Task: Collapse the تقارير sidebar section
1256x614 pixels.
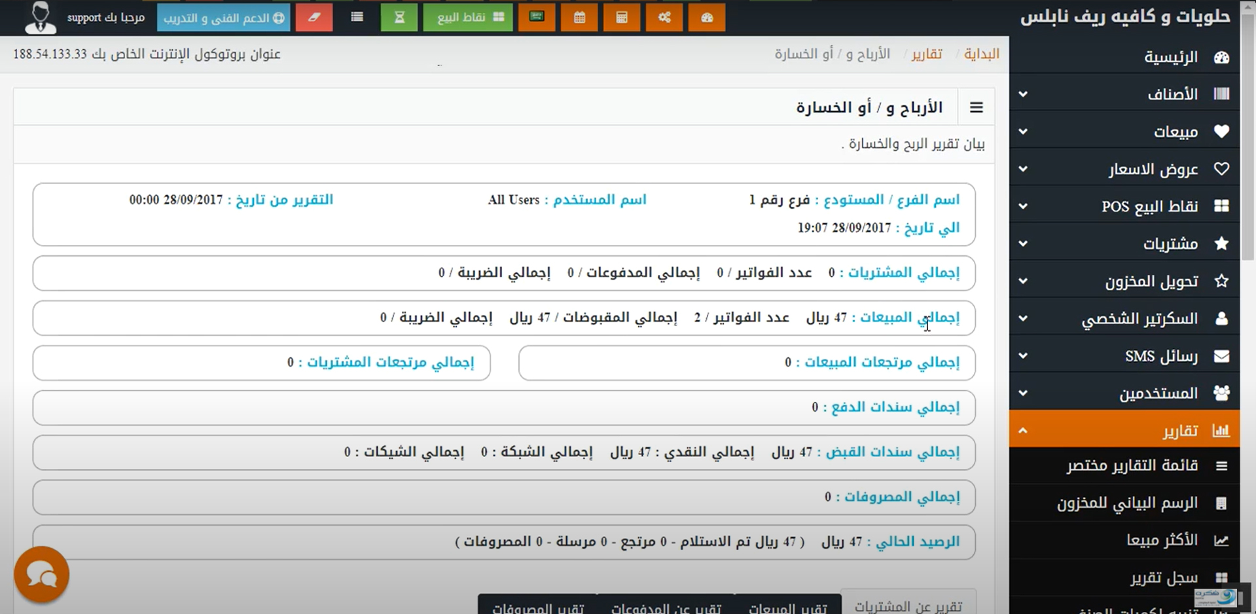Action: tap(1124, 431)
